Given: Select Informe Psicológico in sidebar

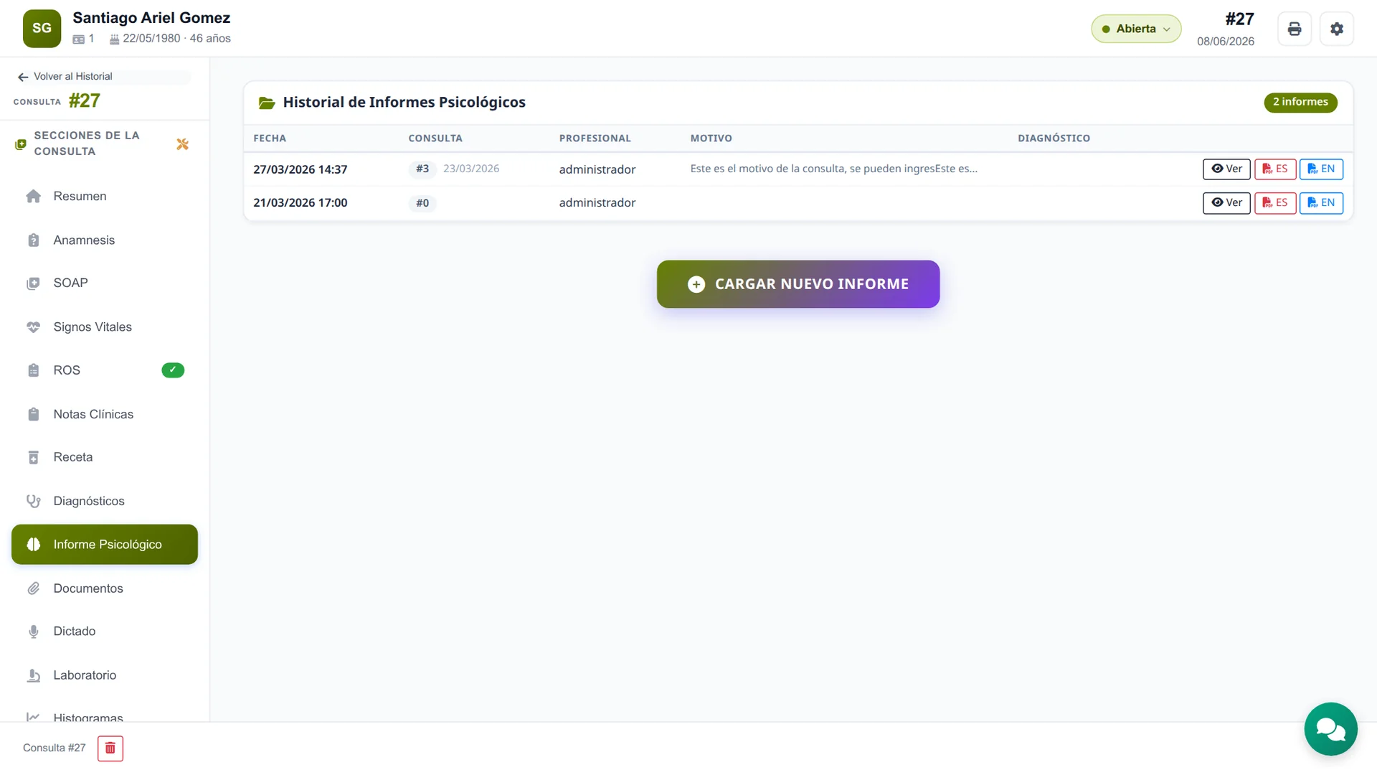Looking at the screenshot, I should tap(105, 545).
